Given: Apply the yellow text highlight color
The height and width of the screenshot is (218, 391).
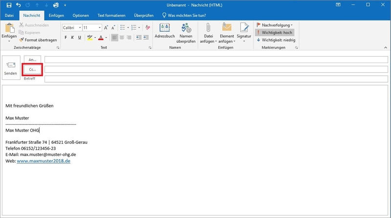Looking at the screenshot, I should (x=90, y=38).
